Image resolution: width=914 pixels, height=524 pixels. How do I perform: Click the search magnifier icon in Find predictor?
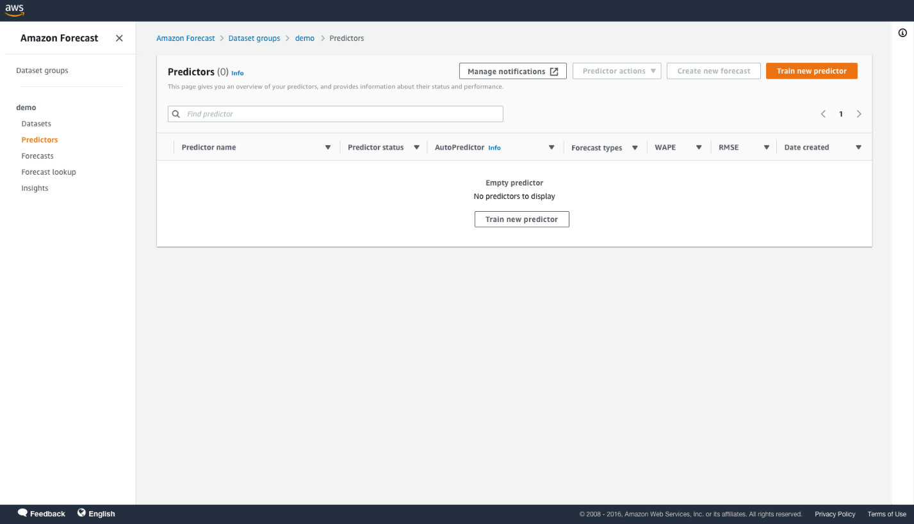(176, 114)
